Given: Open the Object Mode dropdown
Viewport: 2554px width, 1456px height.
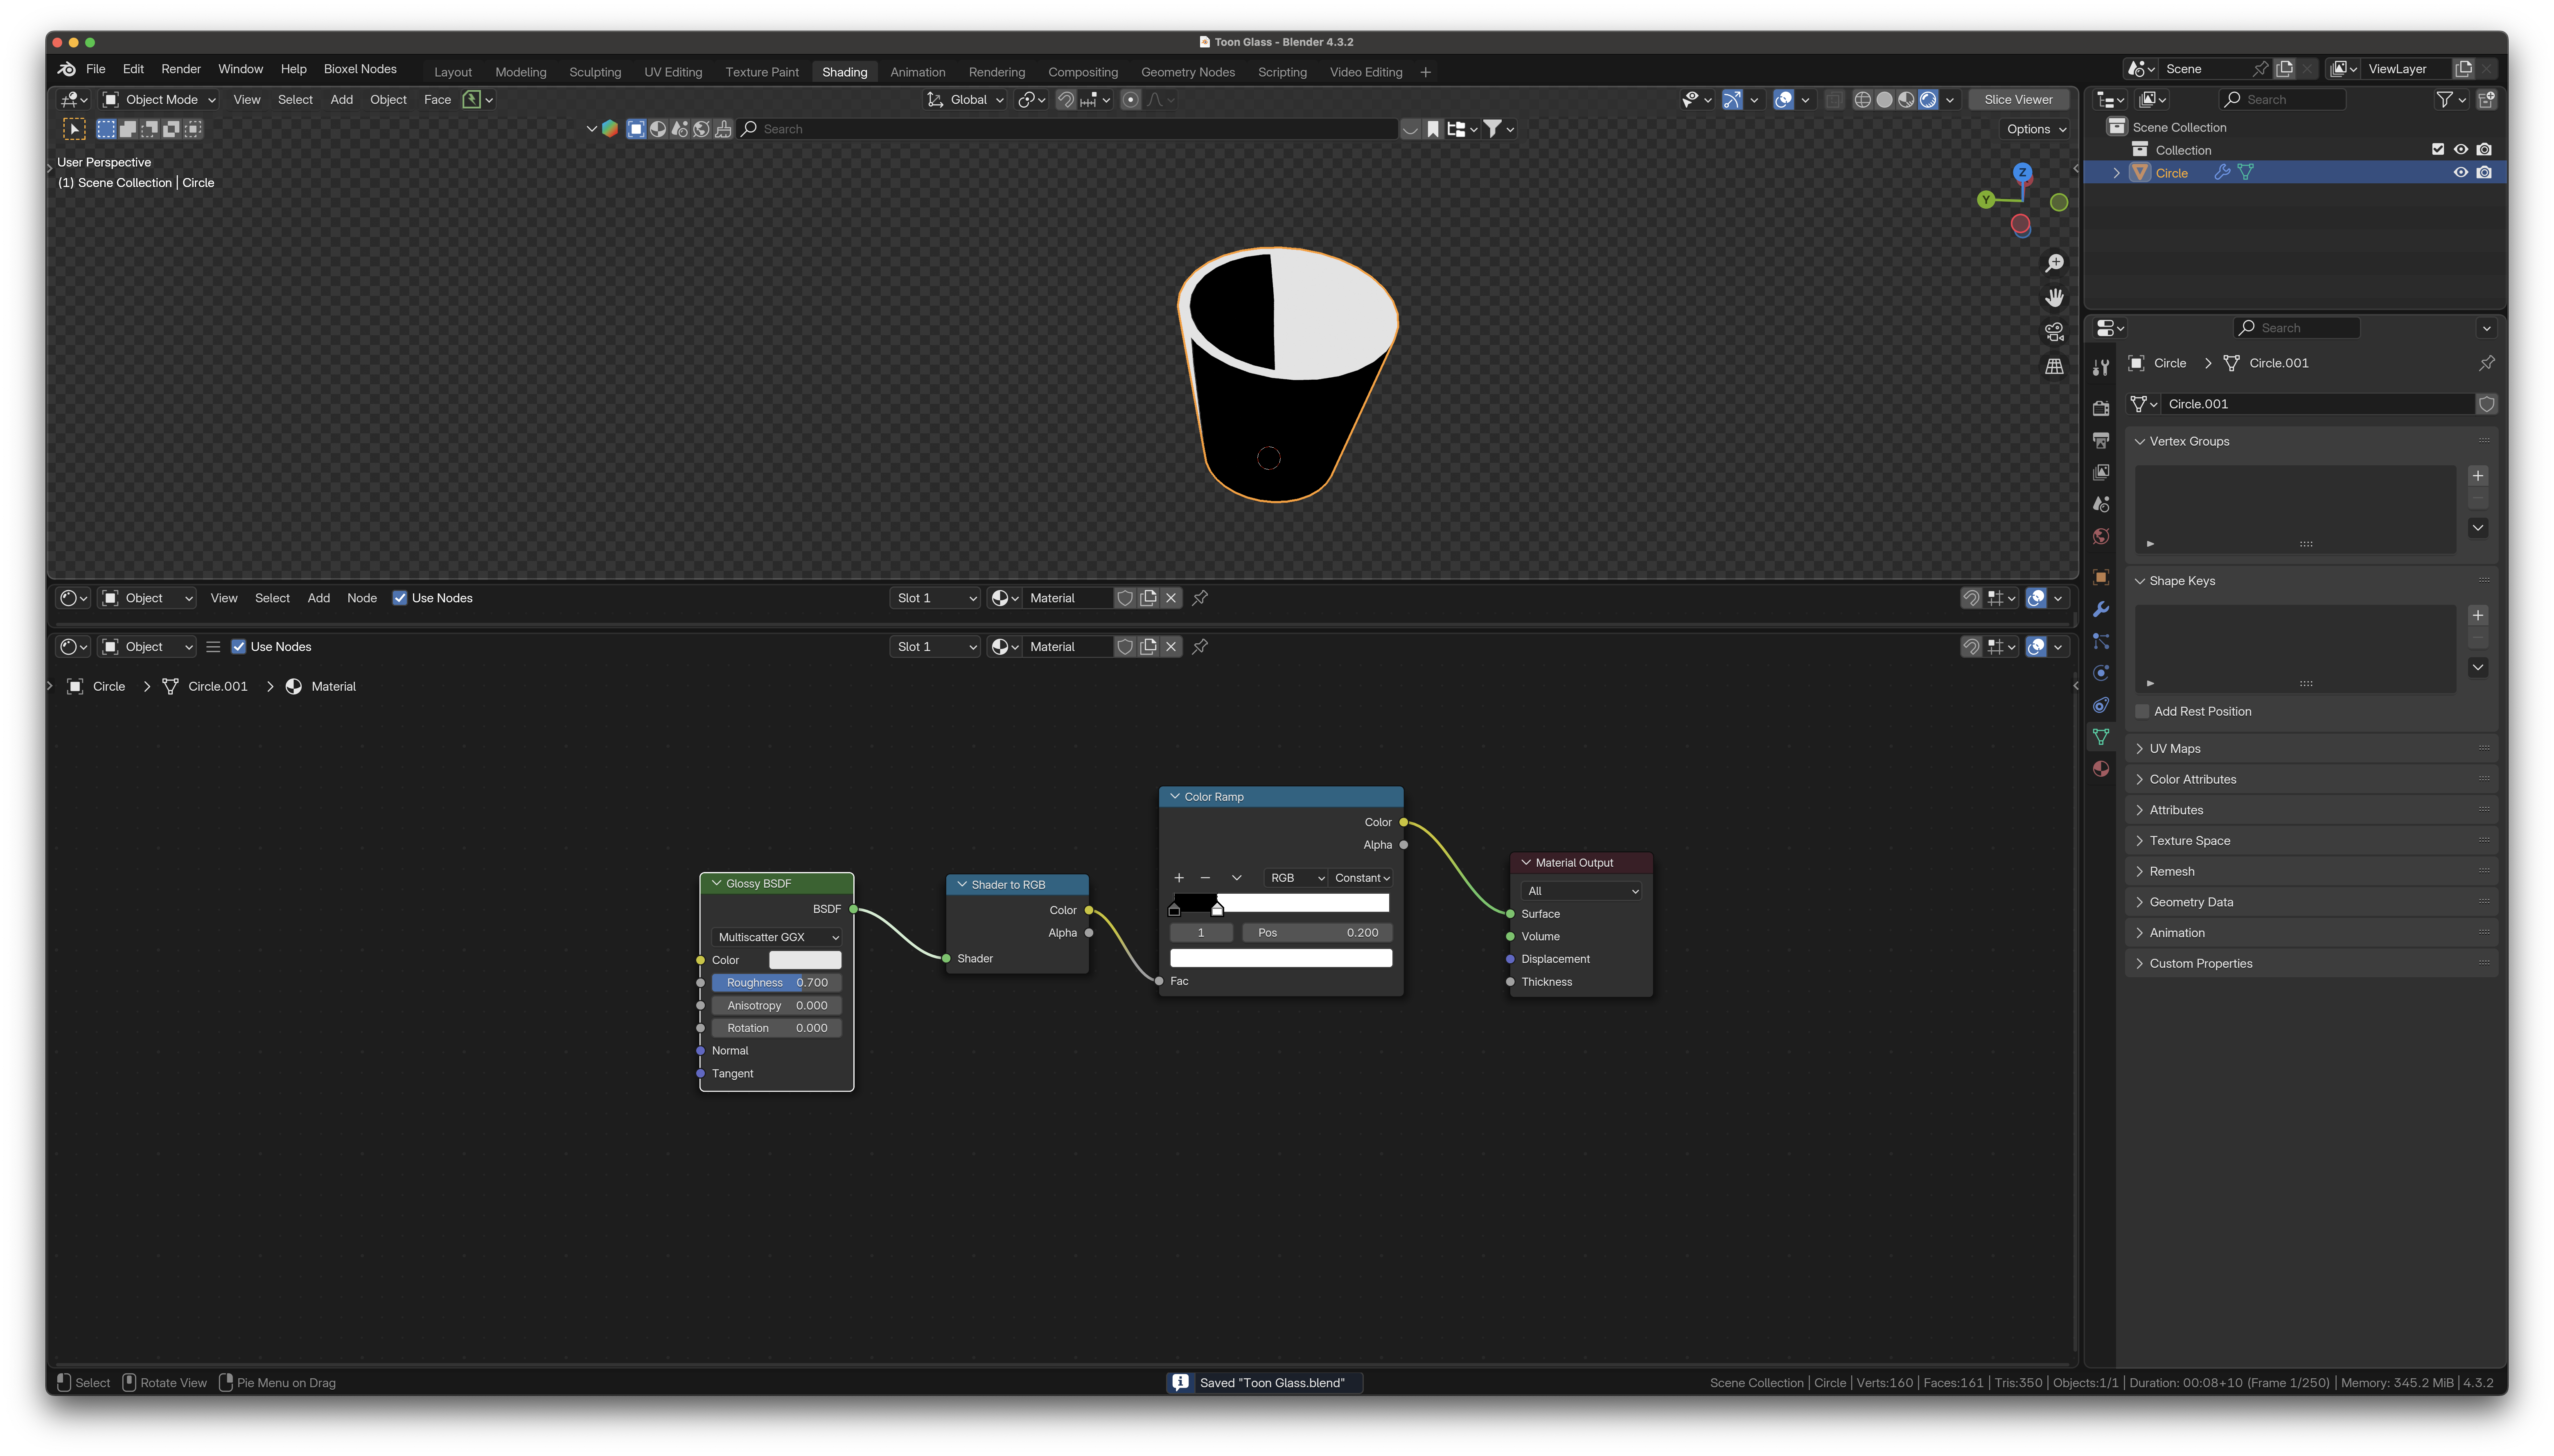Looking at the screenshot, I should pos(159,100).
